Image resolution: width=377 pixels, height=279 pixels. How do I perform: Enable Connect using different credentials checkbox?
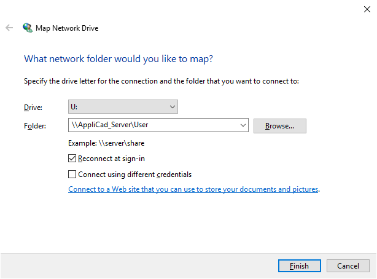click(x=72, y=175)
